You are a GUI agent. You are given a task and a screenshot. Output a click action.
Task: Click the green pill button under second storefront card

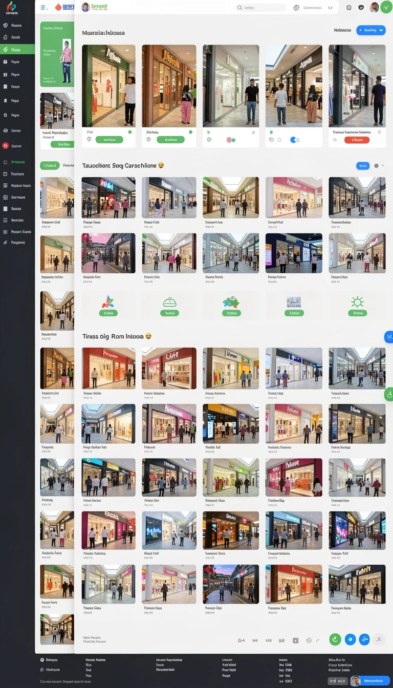pyautogui.click(x=170, y=139)
